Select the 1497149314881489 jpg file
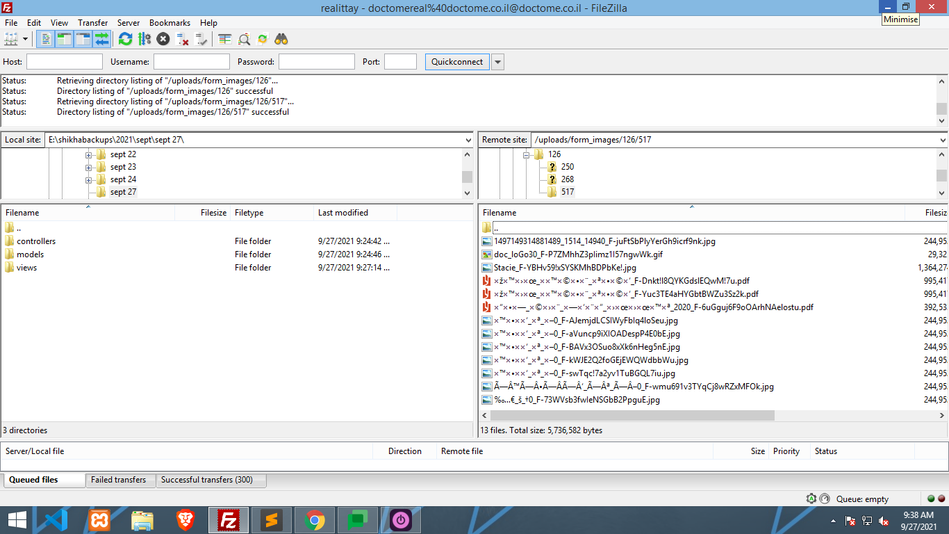This screenshot has width=949, height=534. click(604, 241)
